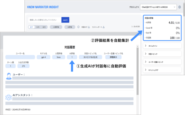
Task: Click the blue search button
Action: point(65,20)
